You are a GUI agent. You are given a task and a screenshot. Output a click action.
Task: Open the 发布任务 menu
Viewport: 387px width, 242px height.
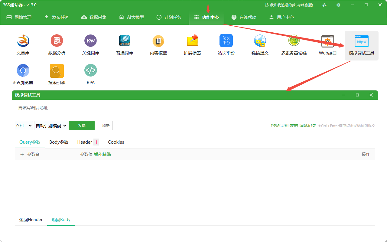click(x=57, y=17)
